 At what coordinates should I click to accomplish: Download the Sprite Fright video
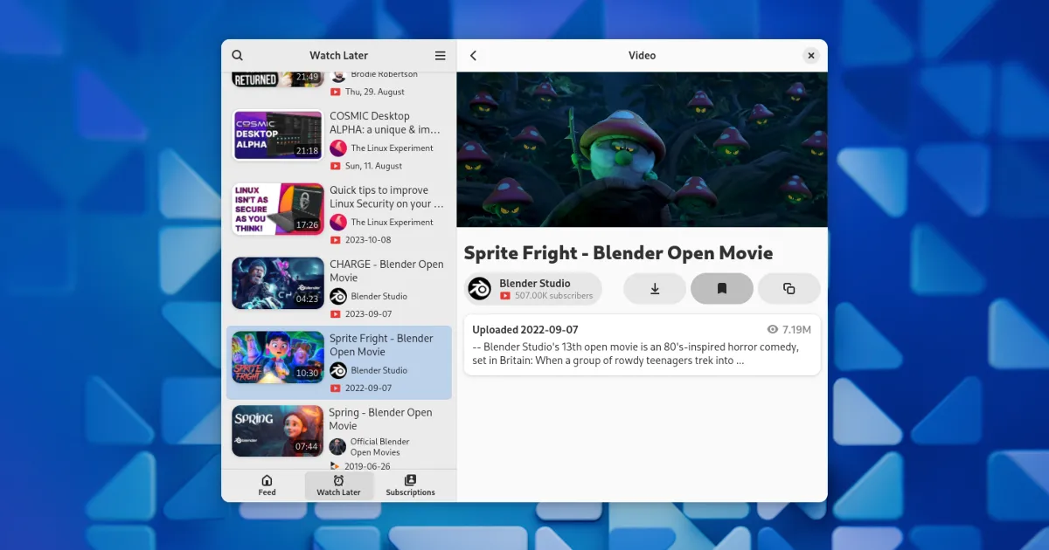(x=655, y=289)
